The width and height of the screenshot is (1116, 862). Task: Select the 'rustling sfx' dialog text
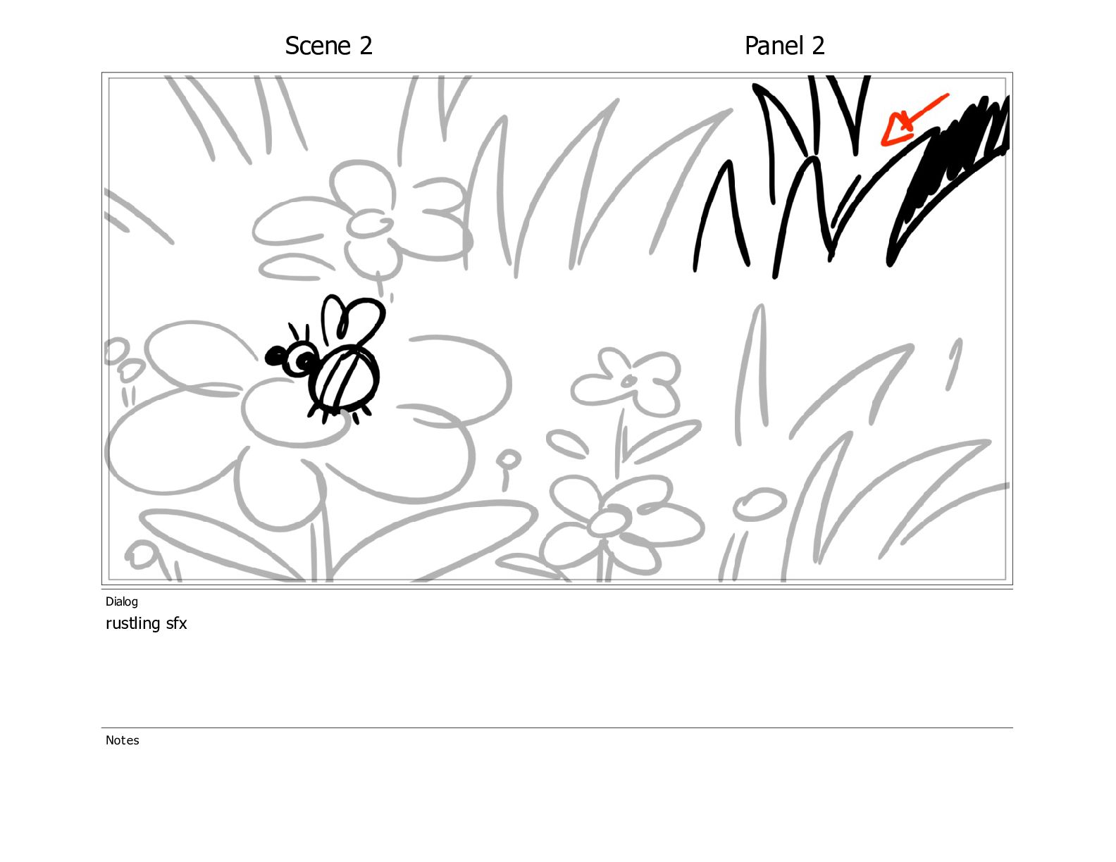(x=146, y=623)
